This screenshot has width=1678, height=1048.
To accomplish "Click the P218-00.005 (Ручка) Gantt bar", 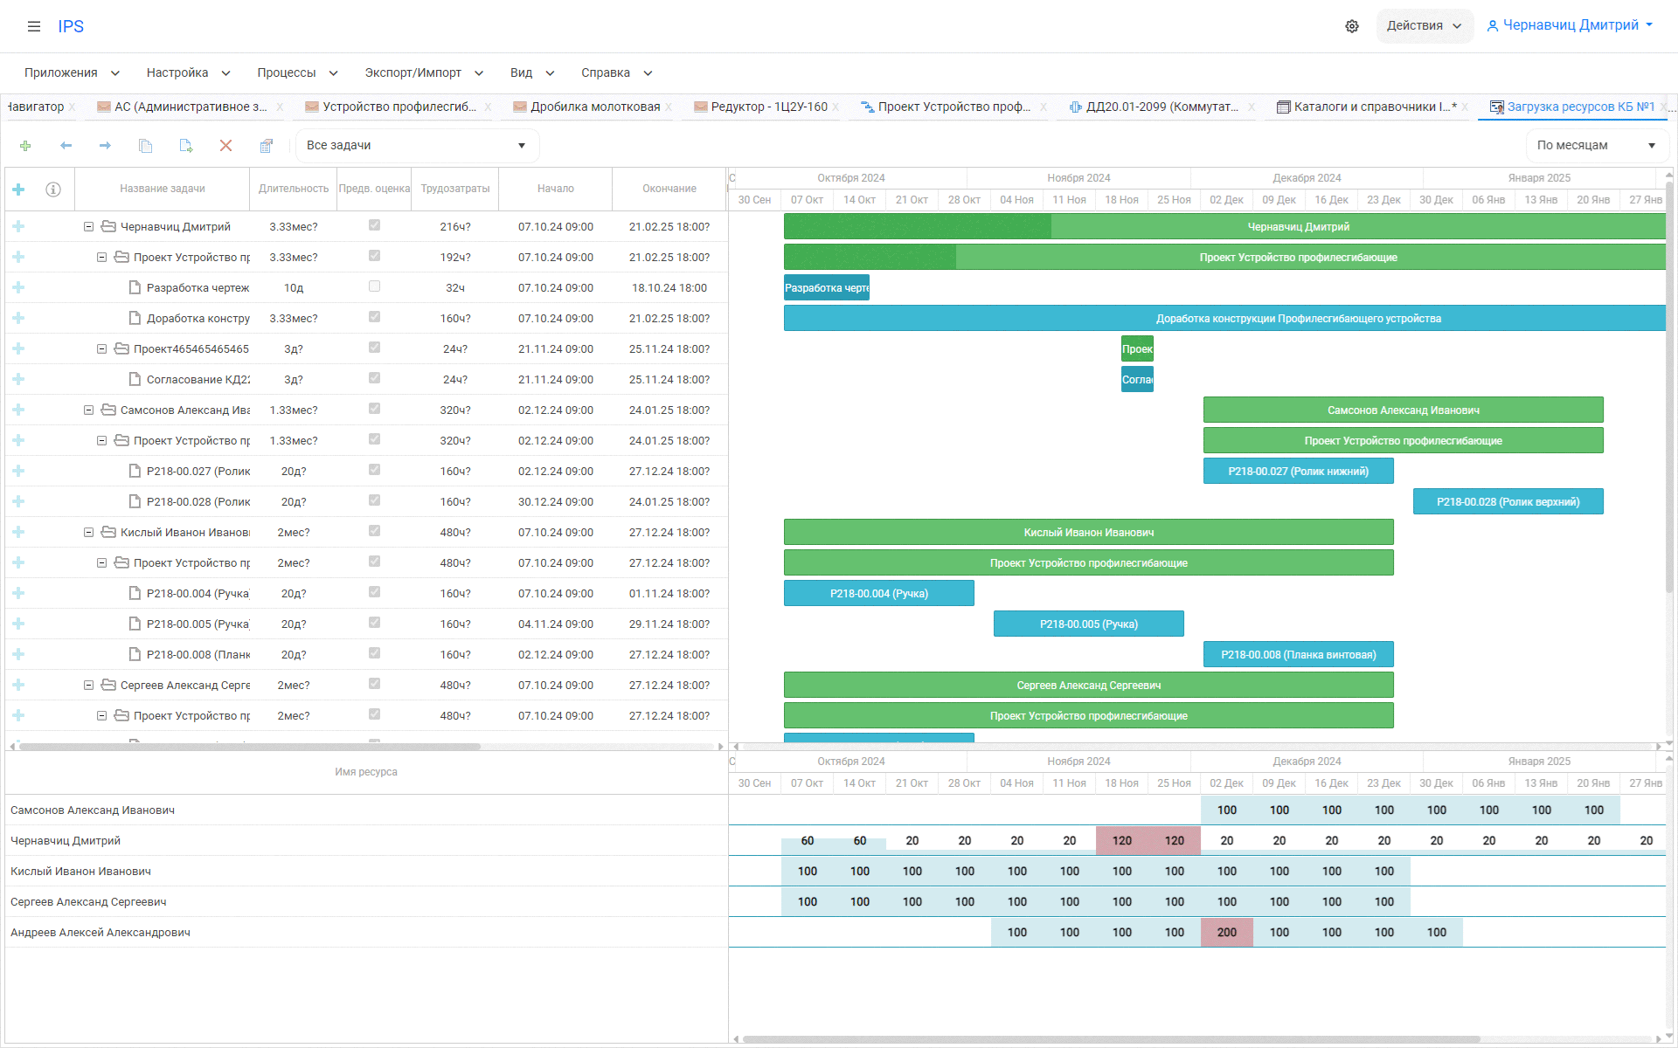I will [1088, 624].
